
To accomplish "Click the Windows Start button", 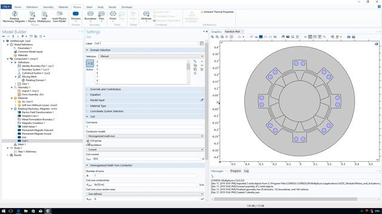I will coord(4,211).
